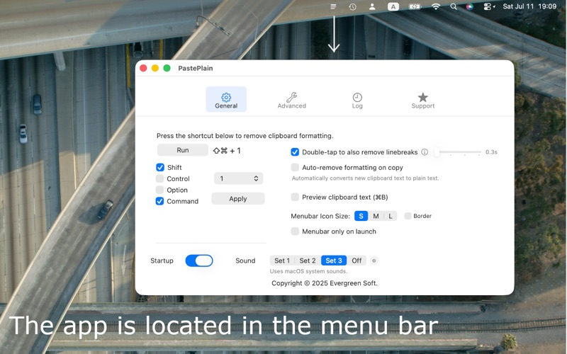Open the Log tab
This screenshot has height=354, width=567.
click(357, 100)
